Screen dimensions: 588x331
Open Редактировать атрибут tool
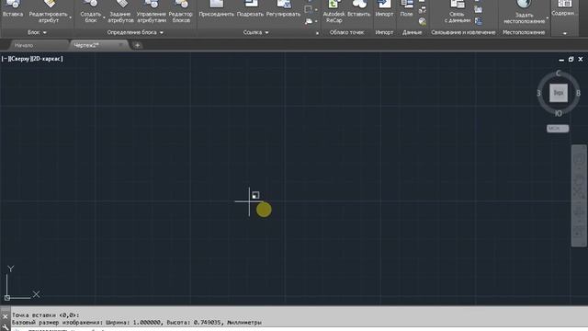pos(48,11)
